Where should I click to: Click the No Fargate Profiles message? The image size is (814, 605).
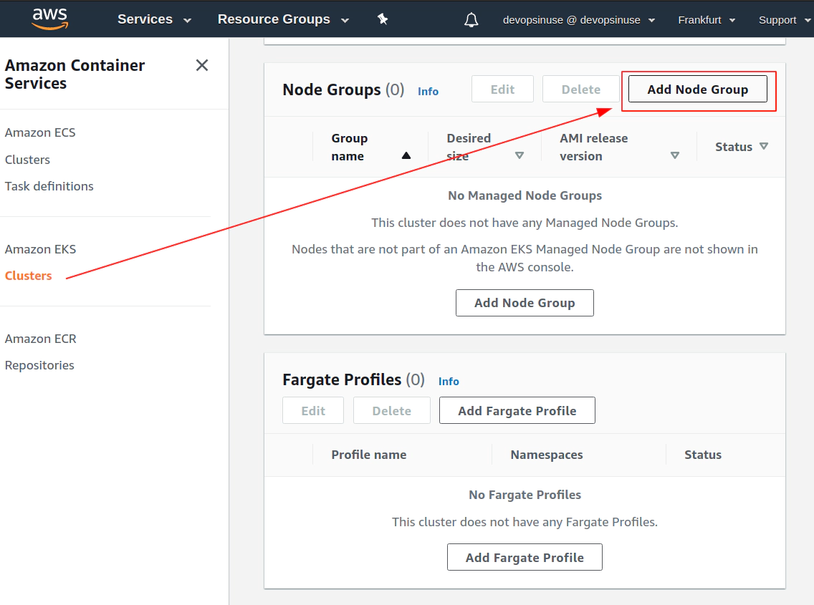(x=525, y=495)
